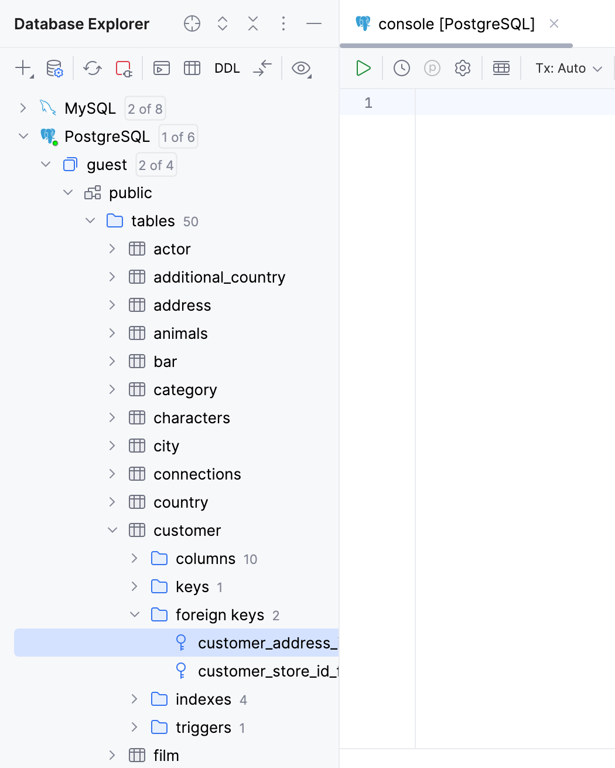Toggle in-editor results with the table icon
Viewport: 615px width, 768px height.
coord(501,68)
